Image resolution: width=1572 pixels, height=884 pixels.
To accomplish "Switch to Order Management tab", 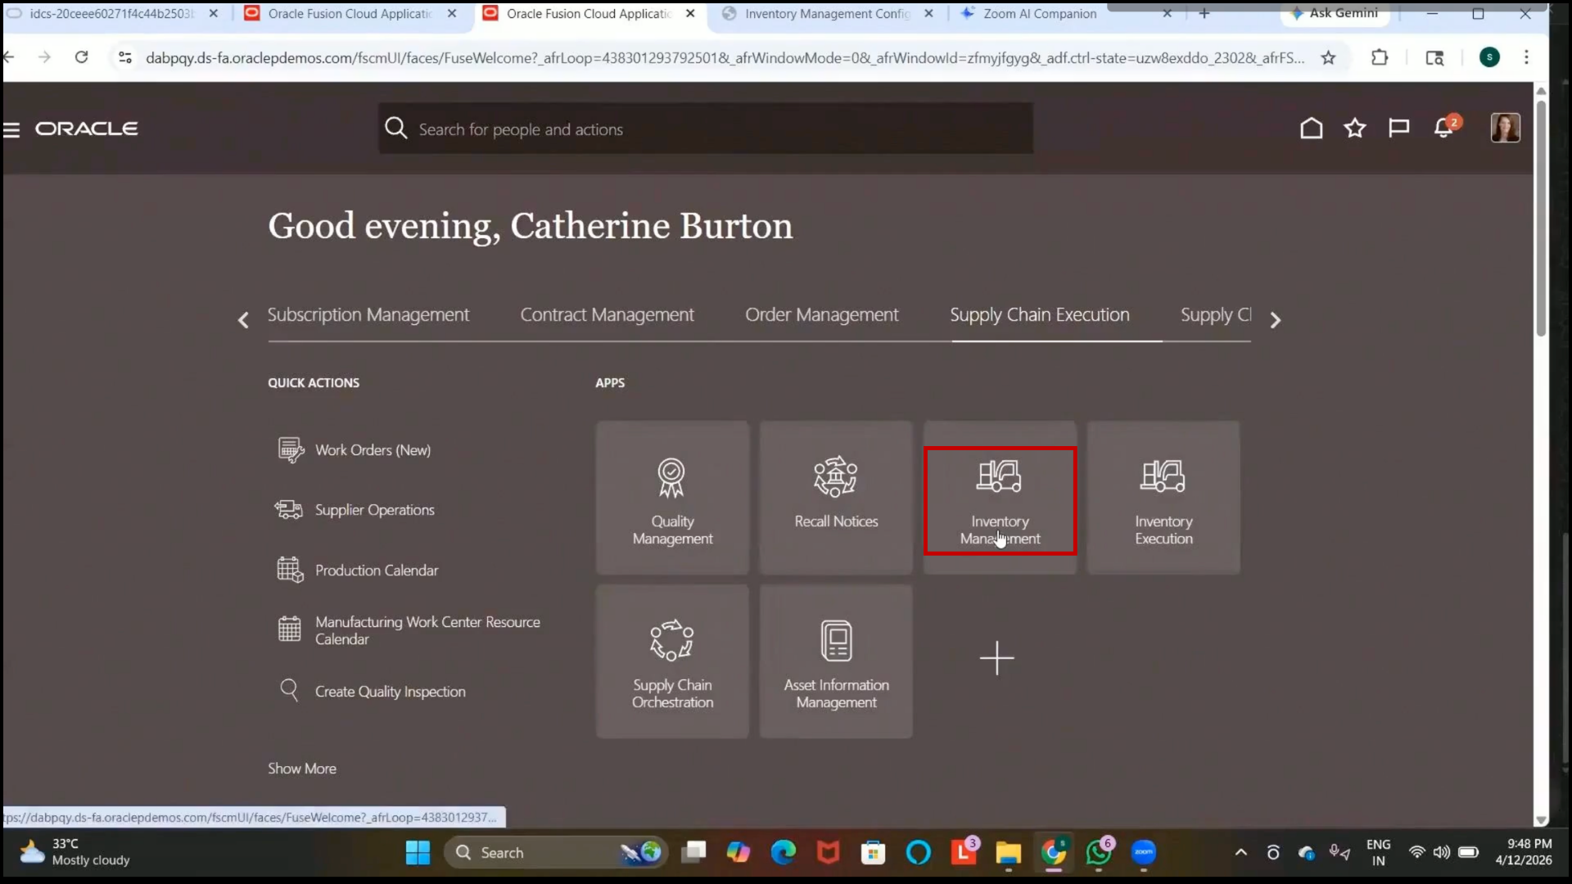I will [x=821, y=315].
